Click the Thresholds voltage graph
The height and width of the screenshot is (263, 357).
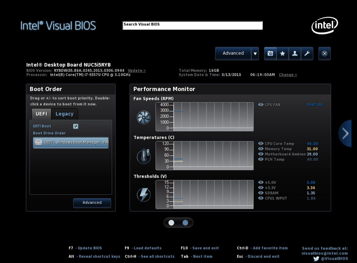tap(204, 194)
